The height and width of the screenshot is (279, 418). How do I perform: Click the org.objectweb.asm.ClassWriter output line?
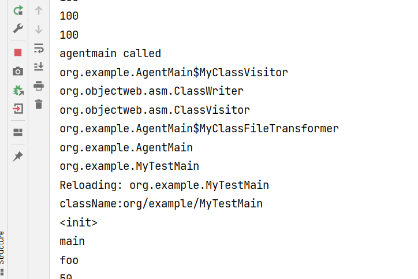(x=151, y=91)
